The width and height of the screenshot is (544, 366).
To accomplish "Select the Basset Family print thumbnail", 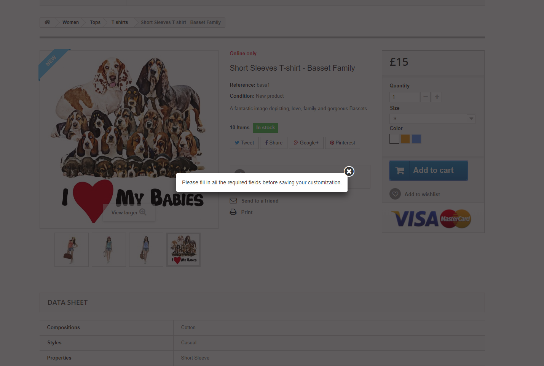I will (x=183, y=250).
